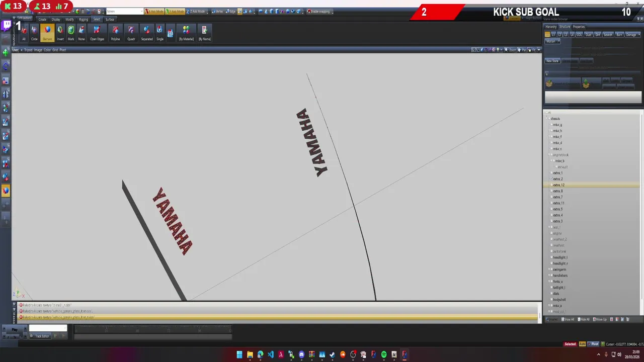Click the By Name selection tool
Image resolution: width=644 pixels, height=362 pixels.
point(204,33)
